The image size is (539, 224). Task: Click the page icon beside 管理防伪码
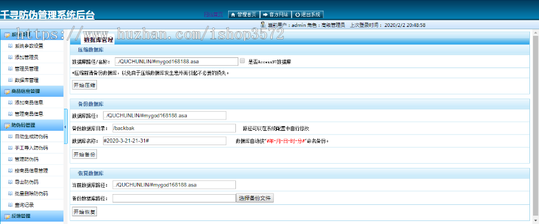(x=10, y=159)
